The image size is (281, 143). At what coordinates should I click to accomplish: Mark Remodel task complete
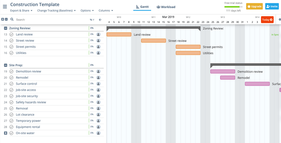(11, 78)
